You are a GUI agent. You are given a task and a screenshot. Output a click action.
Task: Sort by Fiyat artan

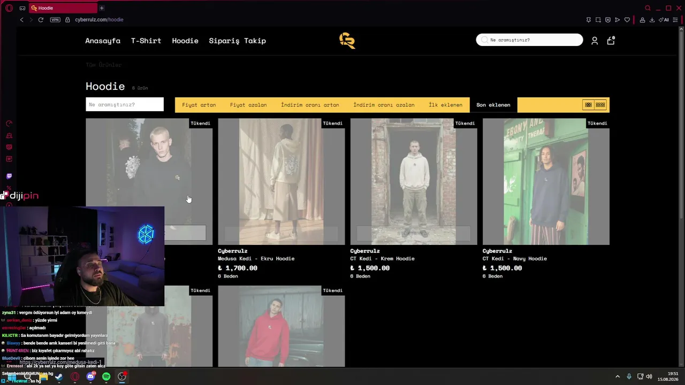pos(199,105)
